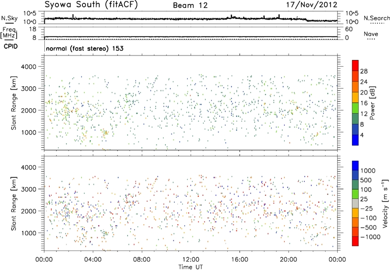Click the '100' Velocity color bar tick

pyautogui.click(x=366, y=190)
